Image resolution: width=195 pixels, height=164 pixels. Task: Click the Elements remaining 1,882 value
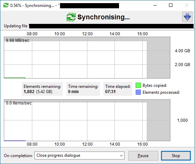coord(29,92)
